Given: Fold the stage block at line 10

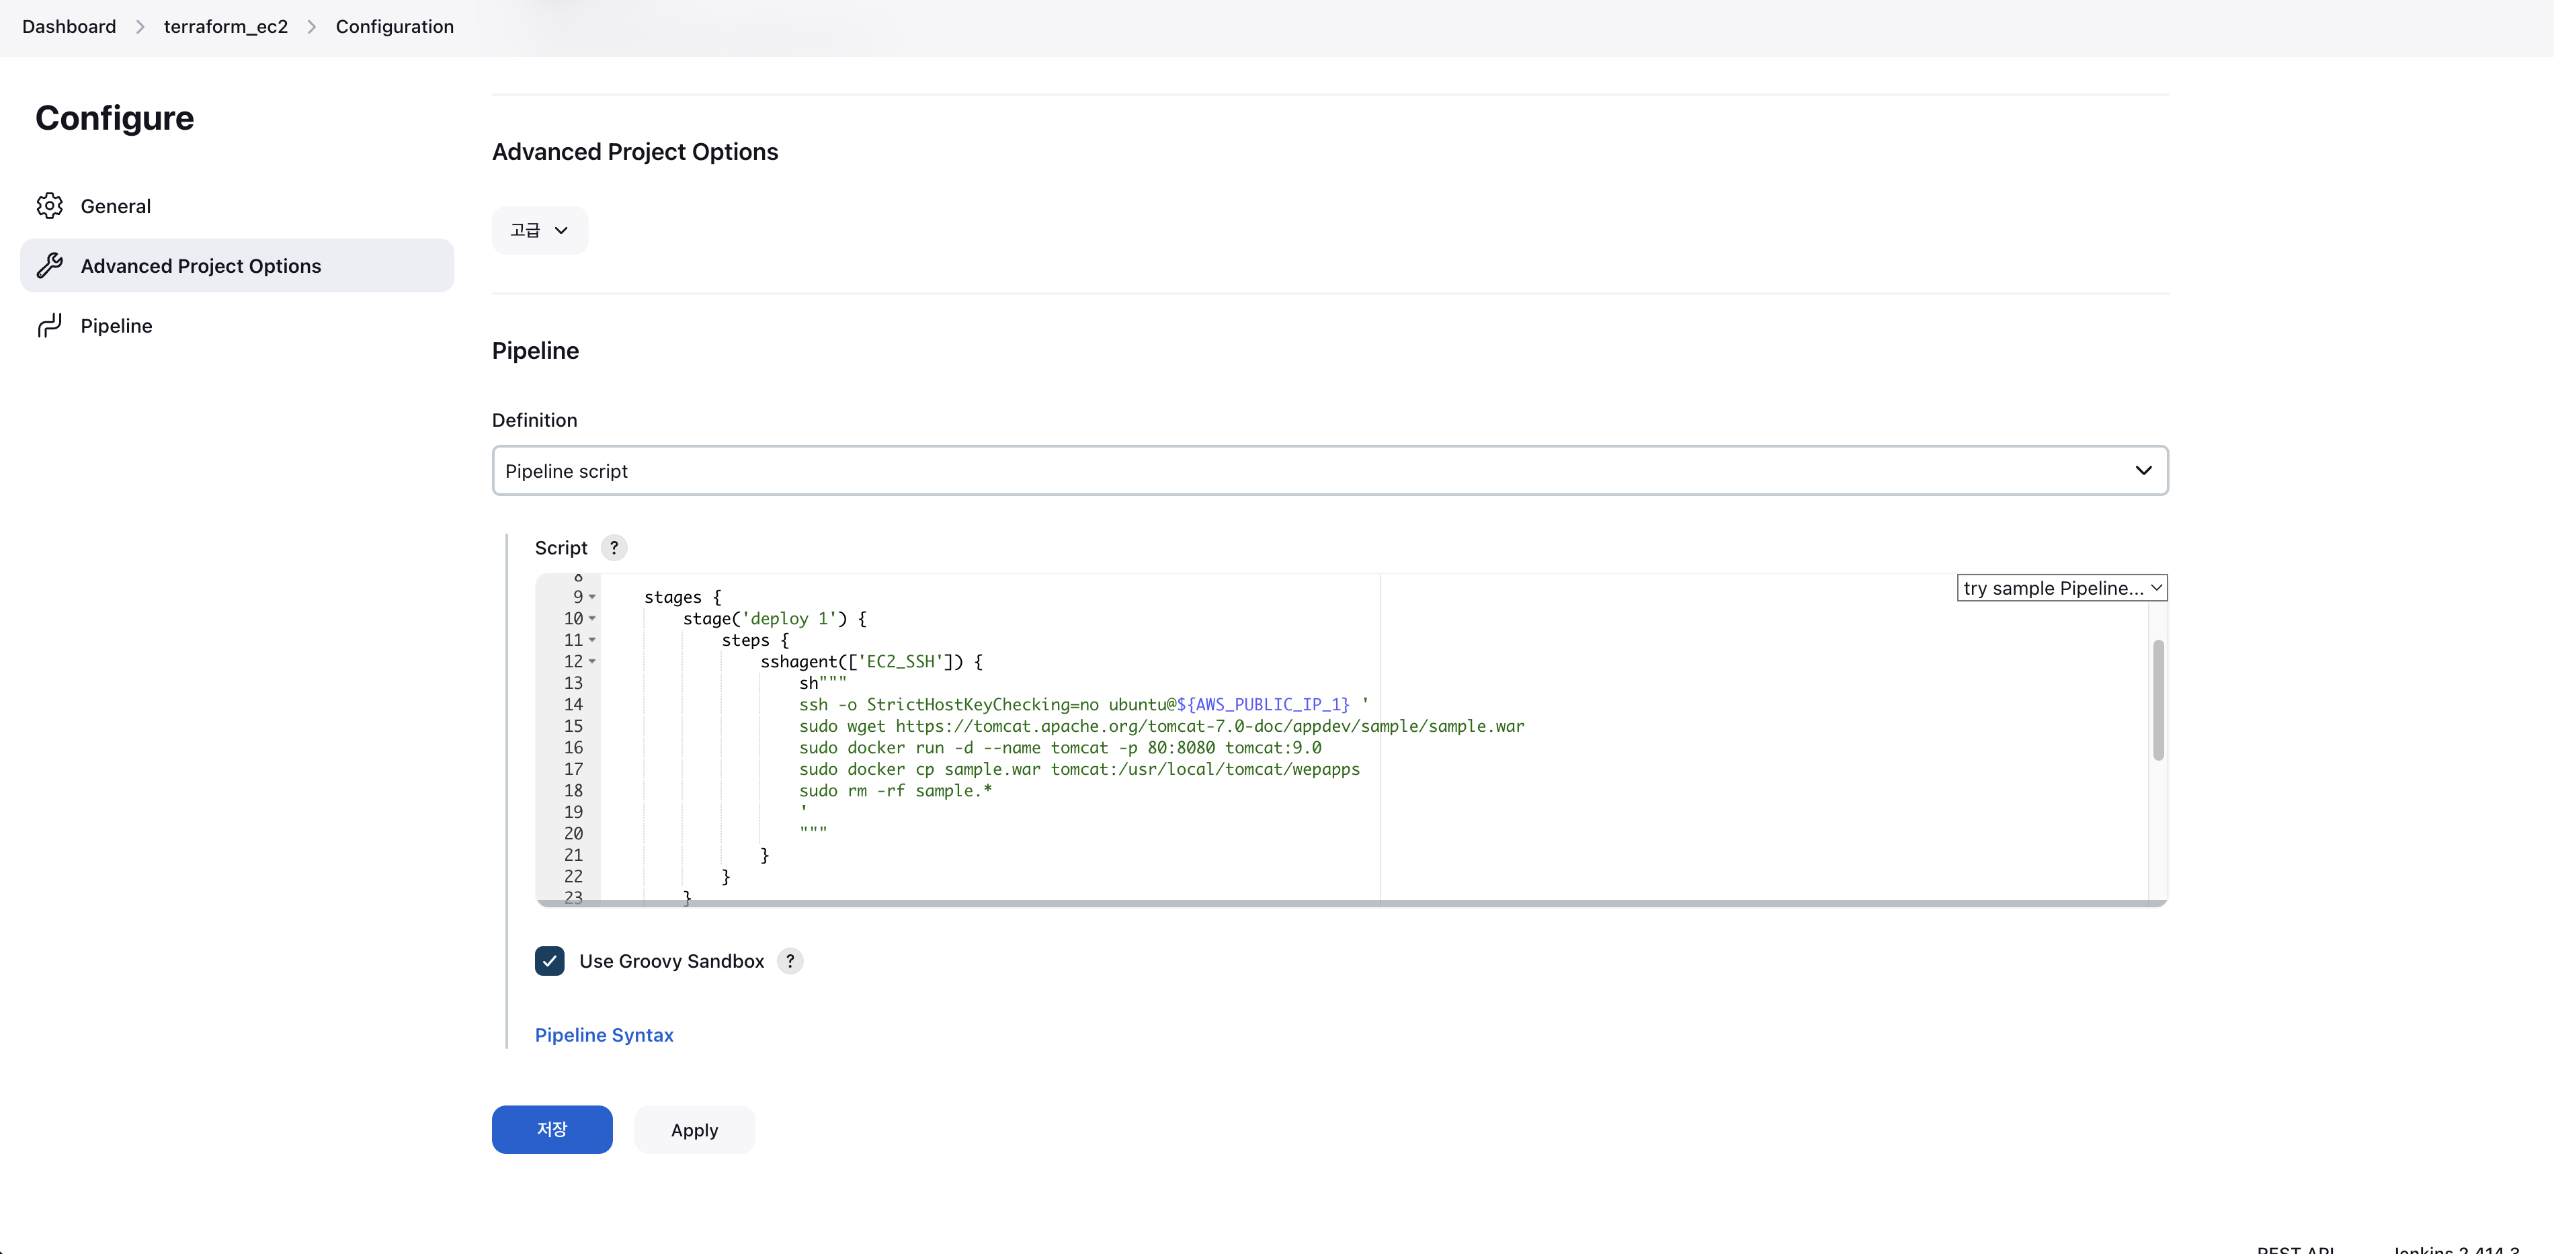Looking at the screenshot, I should coord(592,618).
